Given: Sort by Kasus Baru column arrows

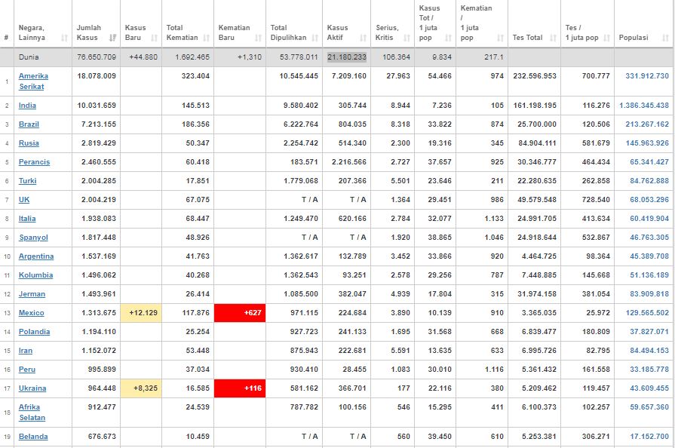Looking at the screenshot, I should [x=155, y=38].
